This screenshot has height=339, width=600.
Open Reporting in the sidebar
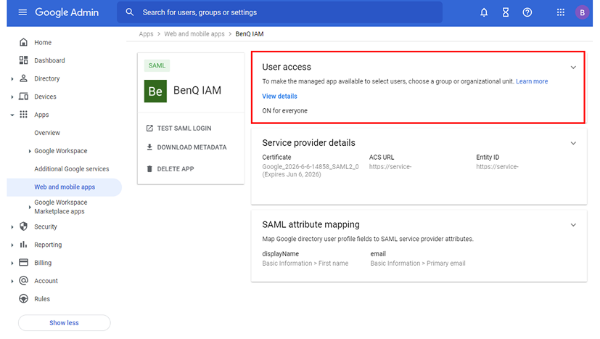pyautogui.click(x=48, y=245)
